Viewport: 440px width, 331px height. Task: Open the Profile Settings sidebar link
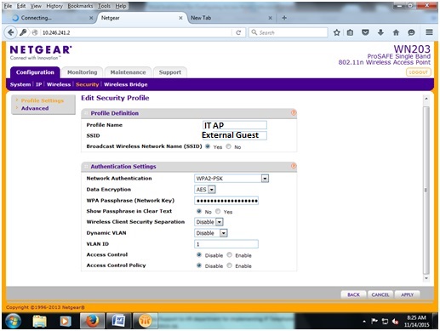pyautogui.click(x=43, y=100)
